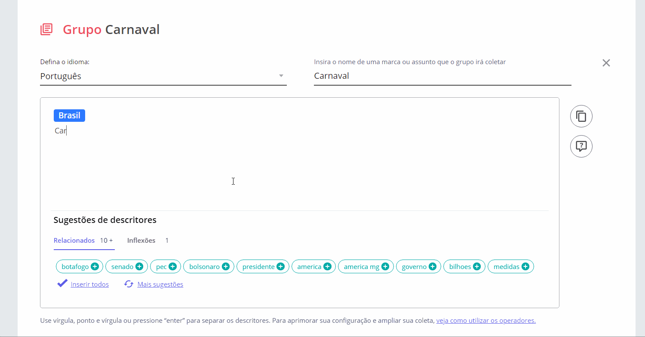Click the Grupo Carnaval header icon
The image size is (645, 337).
coord(46,29)
